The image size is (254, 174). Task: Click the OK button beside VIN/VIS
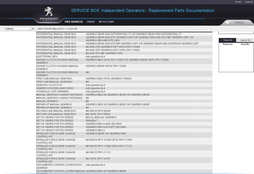point(33,29)
